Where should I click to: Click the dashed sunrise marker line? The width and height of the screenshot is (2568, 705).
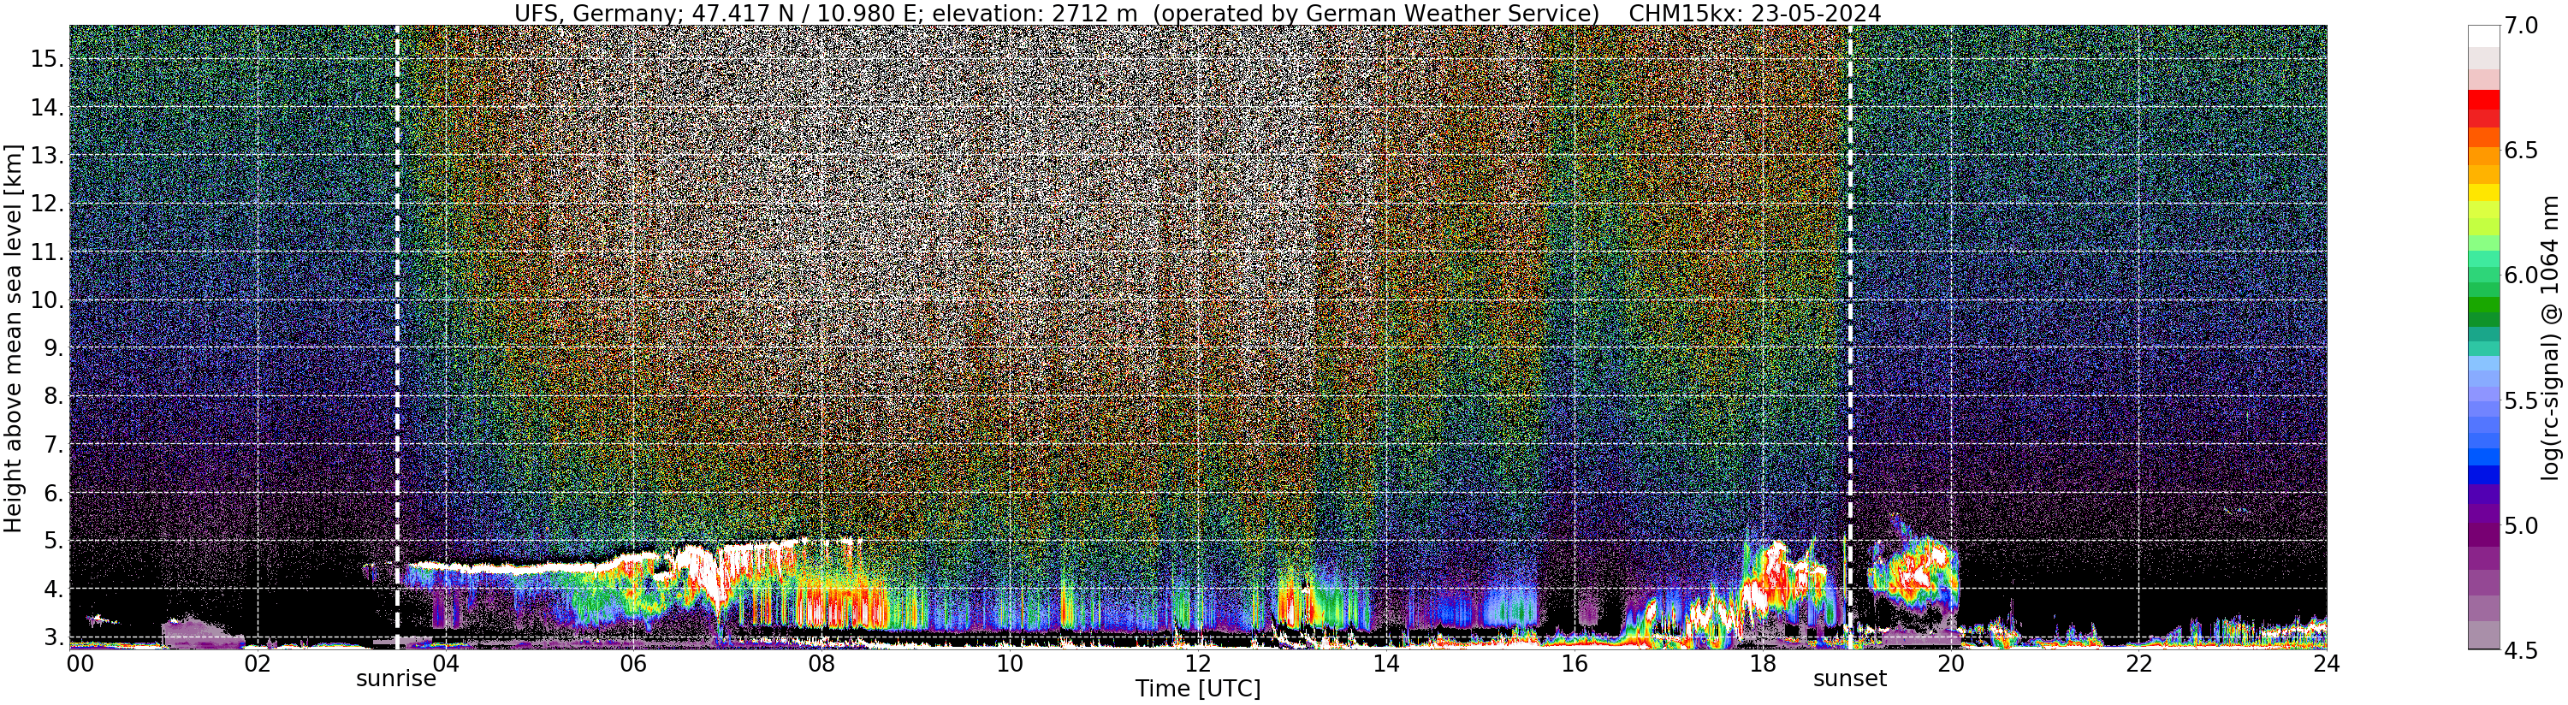point(397,337)
